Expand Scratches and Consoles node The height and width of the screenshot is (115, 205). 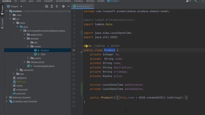[x=6, y=101]
